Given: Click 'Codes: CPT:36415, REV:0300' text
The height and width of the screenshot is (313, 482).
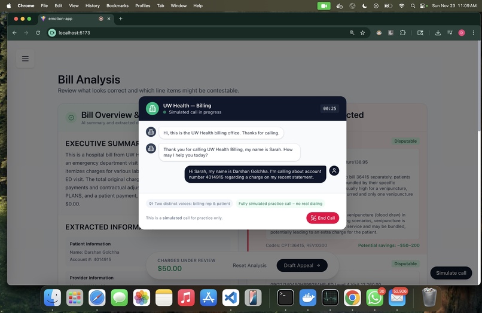Looking at the screenshot, I should click(x=297, y=246).
